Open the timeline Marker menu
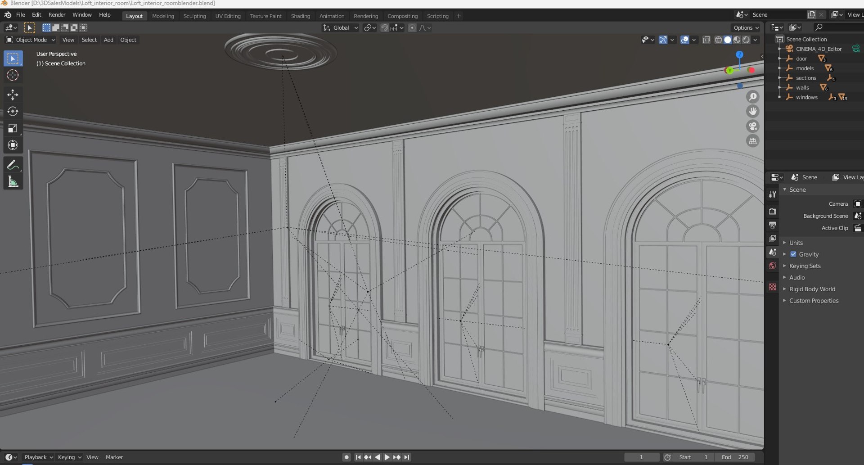The width and height of the screenshot is (864, 465). 114,457
